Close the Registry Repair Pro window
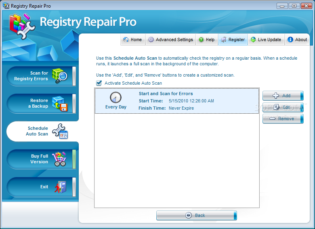This screenshot has width=315, height=229. tap(306, 6)
